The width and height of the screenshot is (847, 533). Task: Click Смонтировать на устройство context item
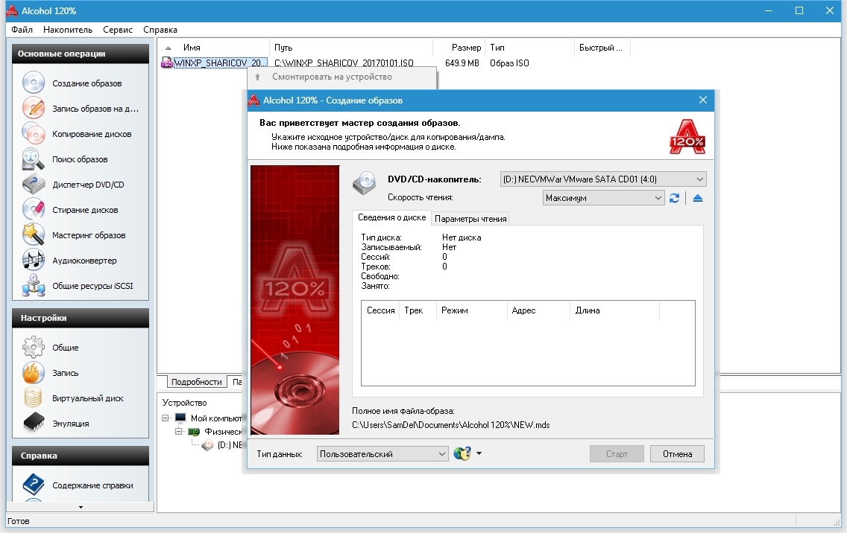(x=332, y=77)
